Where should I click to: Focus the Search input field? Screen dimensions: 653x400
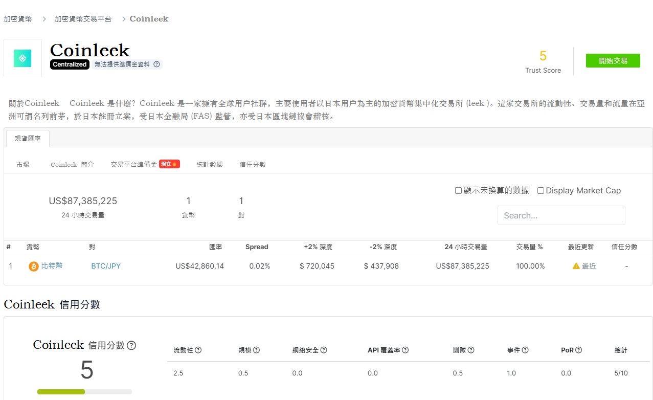(x=561, y=215)
